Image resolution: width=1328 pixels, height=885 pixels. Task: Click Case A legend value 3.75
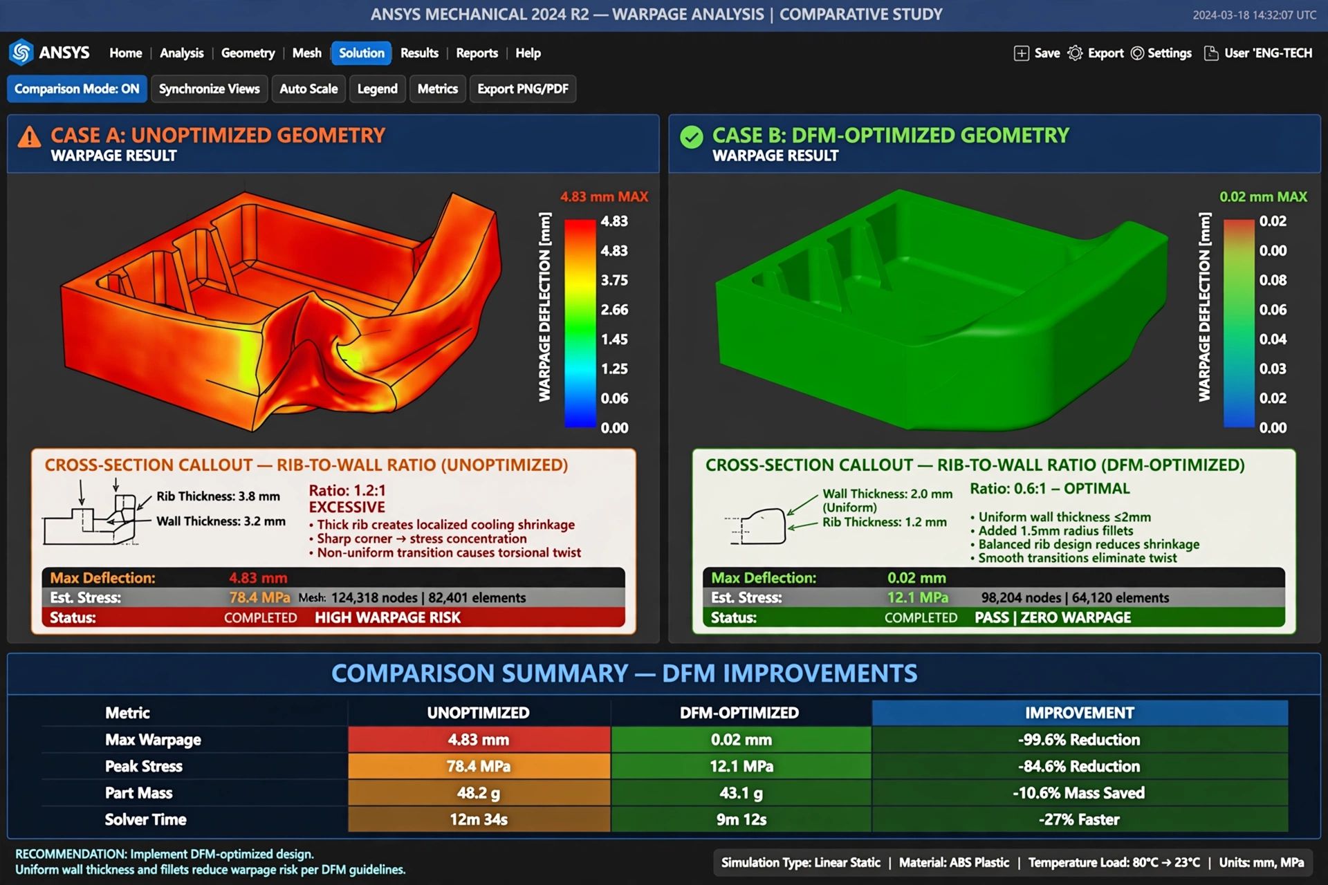pyautogui.click(x=614, y=280)
